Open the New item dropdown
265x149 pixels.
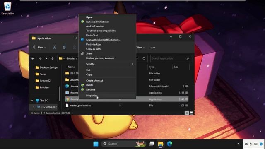pos(39,47)
